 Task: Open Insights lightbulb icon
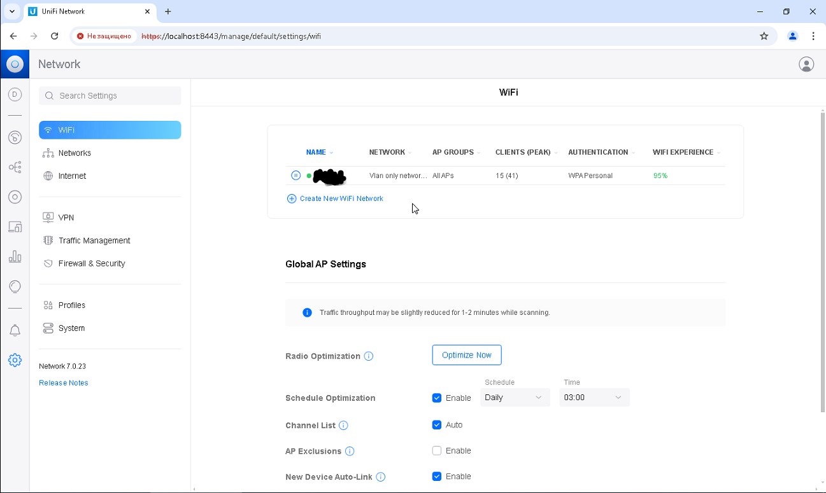click(x=15, y=287)
